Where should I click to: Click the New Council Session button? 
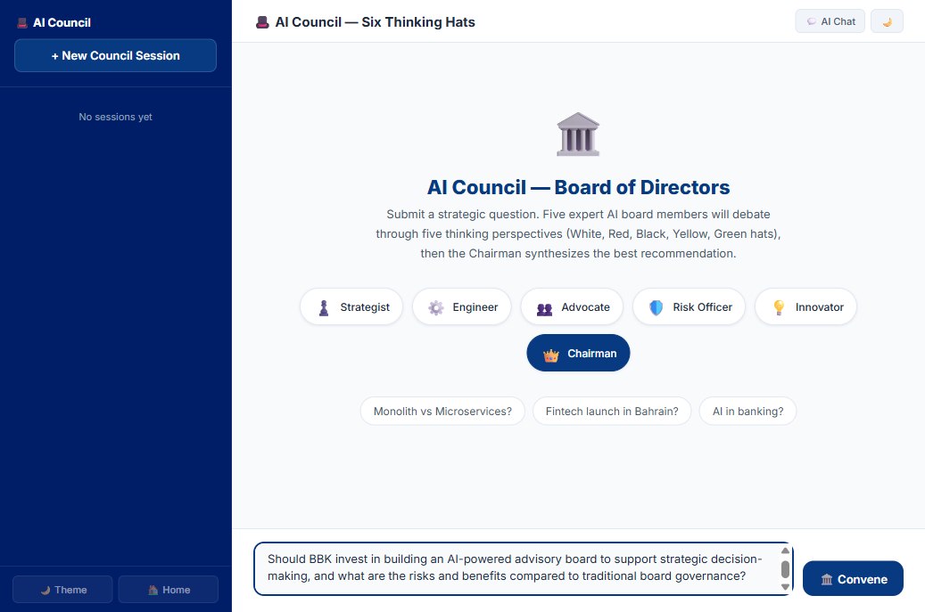click(116, 55)
